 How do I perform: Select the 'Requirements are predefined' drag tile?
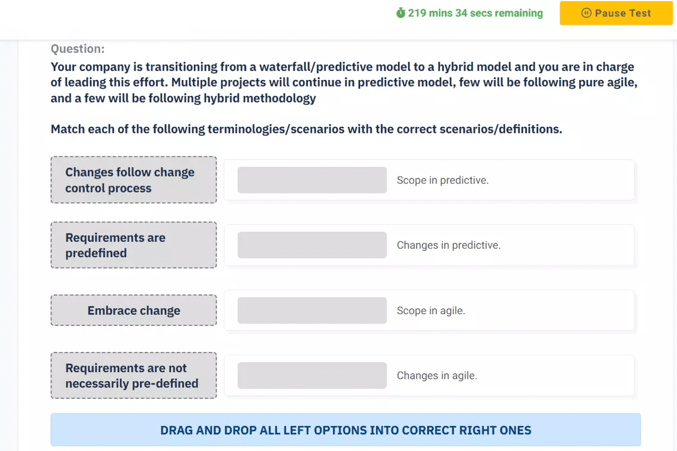click(x=134, y=245)
